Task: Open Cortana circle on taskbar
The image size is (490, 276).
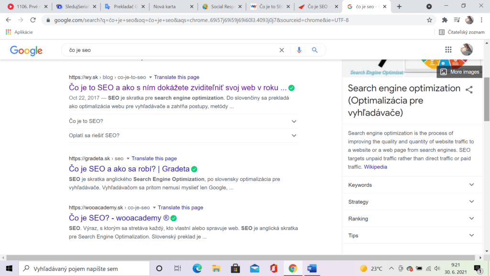Action: (159, 268)
